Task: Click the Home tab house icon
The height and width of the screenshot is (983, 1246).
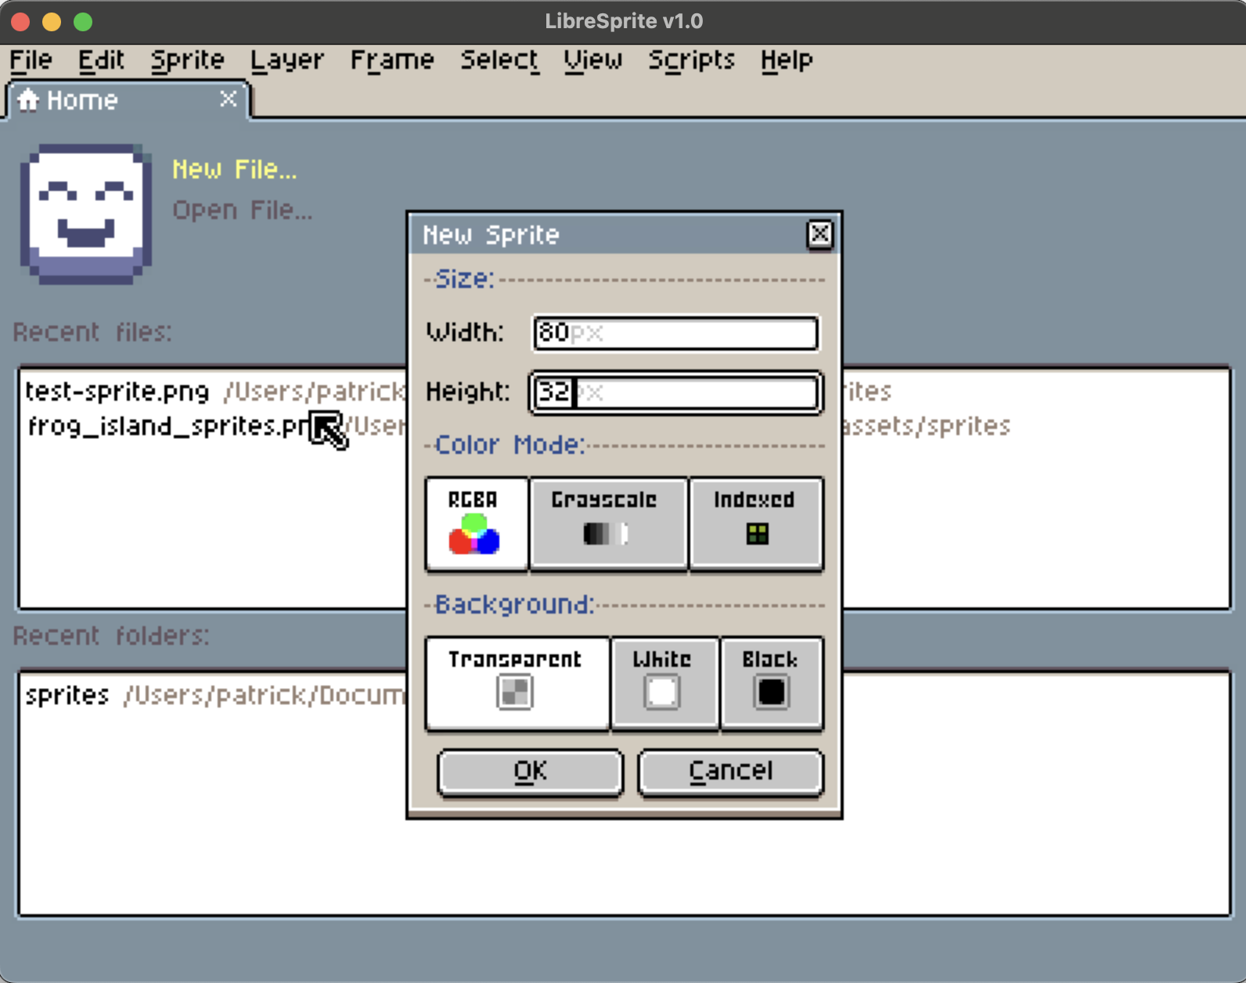Action: point(28,100)
